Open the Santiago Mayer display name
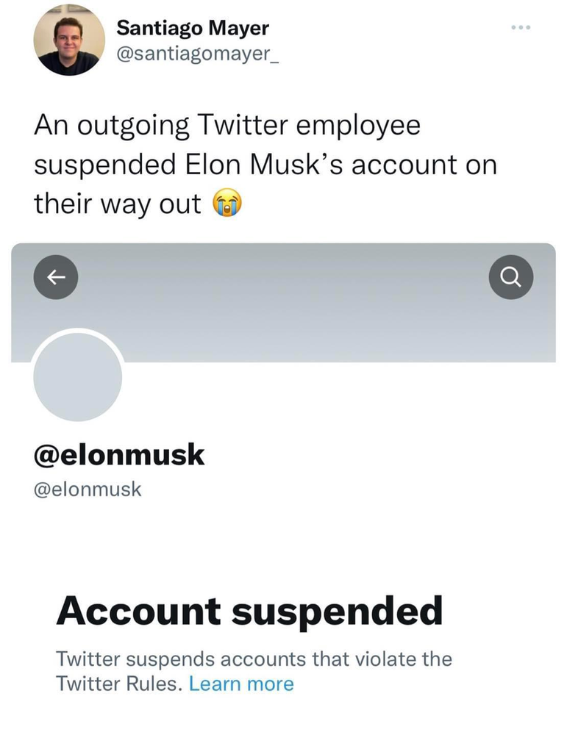 tap(193, 29)
